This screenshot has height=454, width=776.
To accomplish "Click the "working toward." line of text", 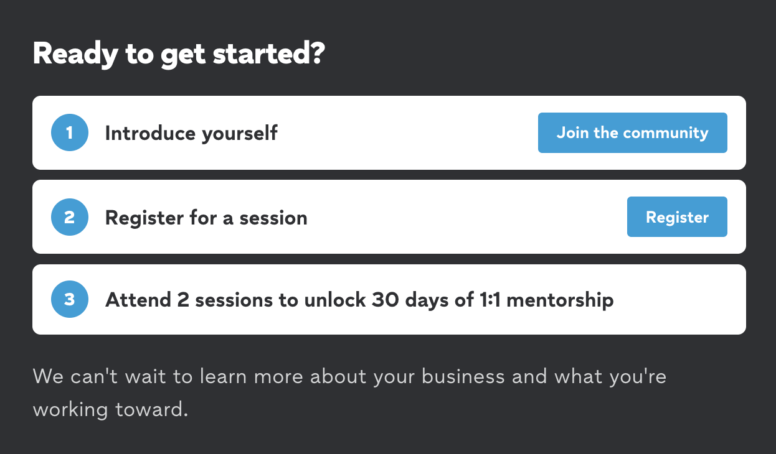I will click(110, 410).
